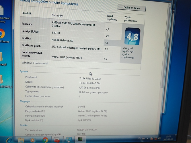The width and height of the screenshot is (191, 143).
Task: Open the desktop folder ending in qeqB
Action: tap(3, 59)
